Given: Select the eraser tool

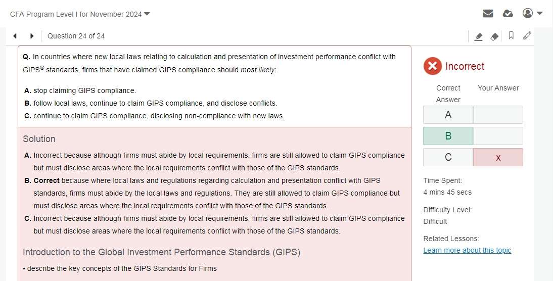Looking at the screenshot, I should click(494, 36).
